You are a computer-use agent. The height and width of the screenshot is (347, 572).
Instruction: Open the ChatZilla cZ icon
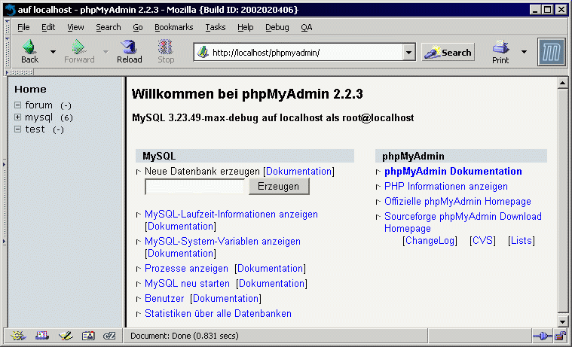[109, 336]
